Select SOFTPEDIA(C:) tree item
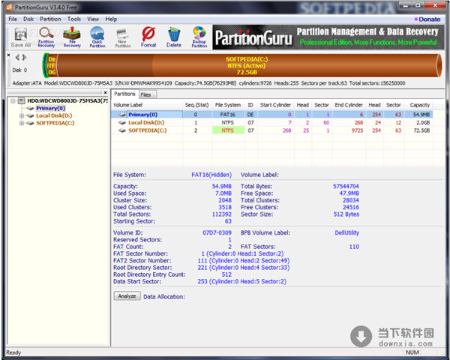Screen dimensions: 450x360 [x=55, y=123]
